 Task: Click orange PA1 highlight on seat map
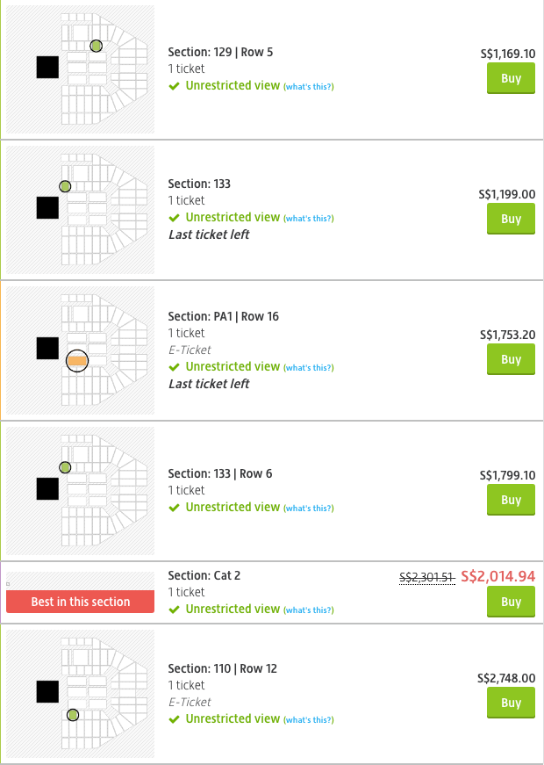coord(77,360)
